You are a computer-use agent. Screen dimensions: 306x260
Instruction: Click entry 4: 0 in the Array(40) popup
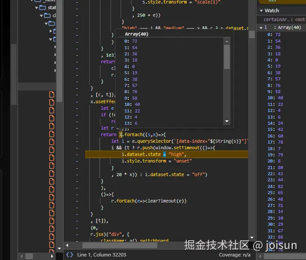click(129, 67)
